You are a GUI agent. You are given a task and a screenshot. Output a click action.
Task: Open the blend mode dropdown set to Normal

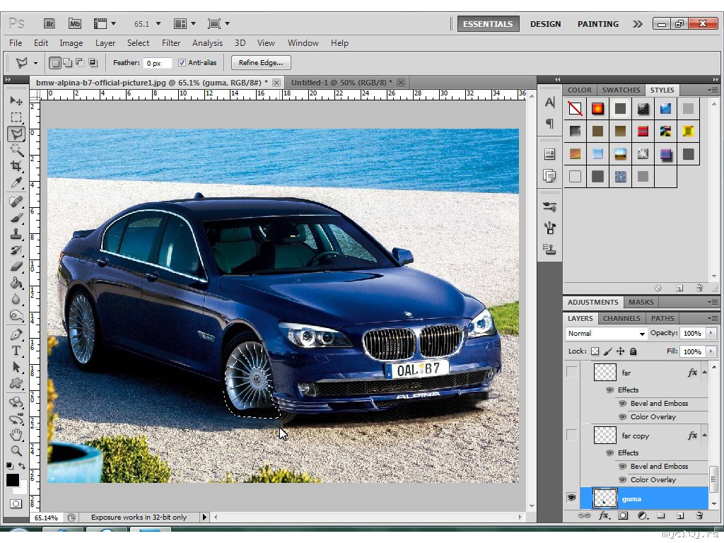pos(607,334)
